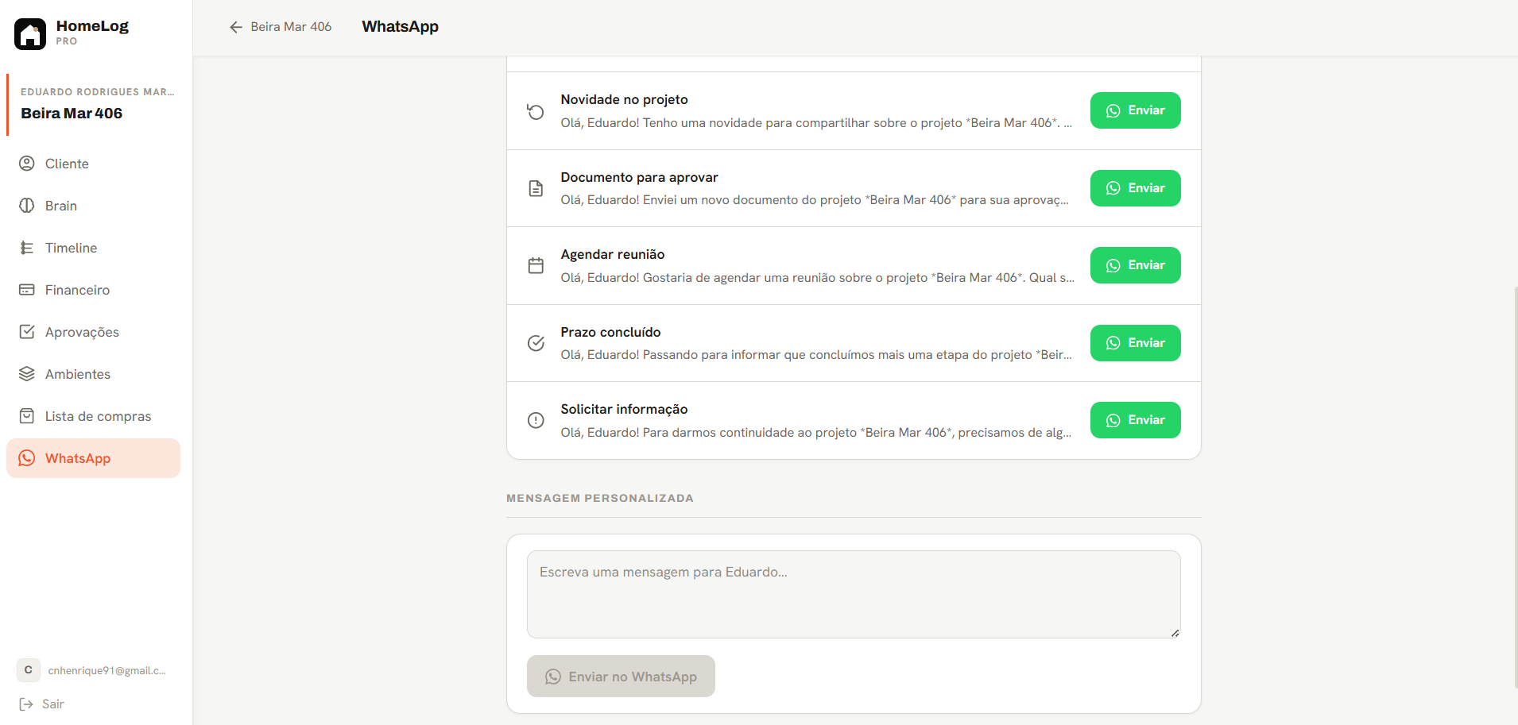Send the Solicitar informação template

click(1135, 420)
